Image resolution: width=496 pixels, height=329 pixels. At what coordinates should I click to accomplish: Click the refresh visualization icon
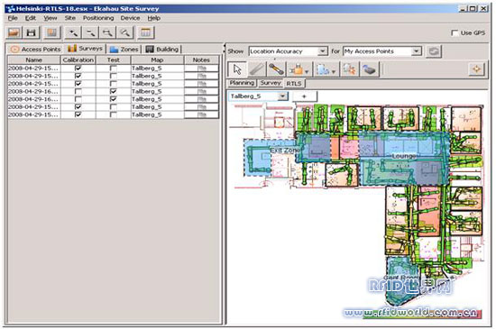click(x=434, y=51)
